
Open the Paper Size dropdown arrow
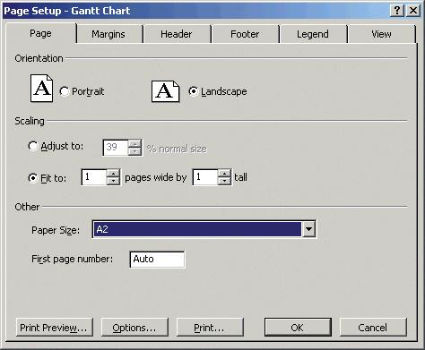pyautogui.click(x=308, y=229)
